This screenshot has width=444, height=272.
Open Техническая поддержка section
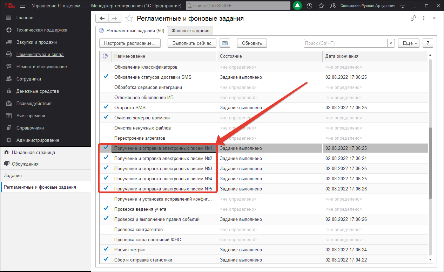[41, 30]
